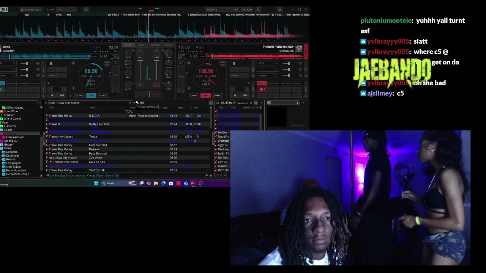Sync the left deck tempo

point(103,96)
